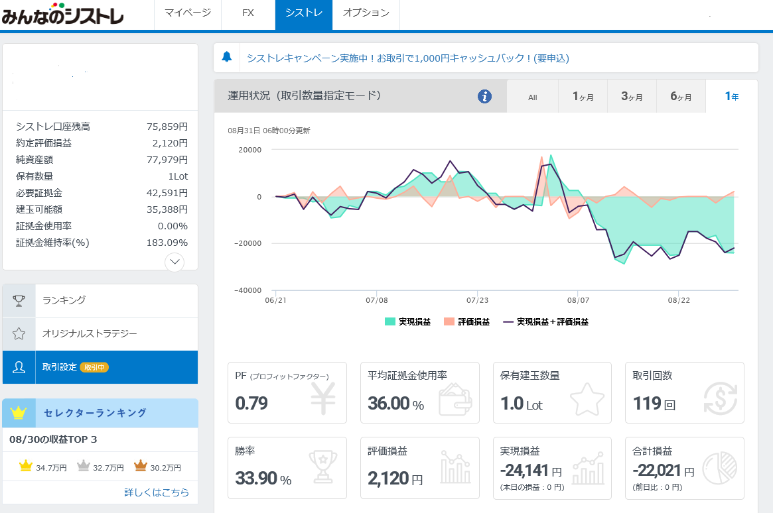Open the オプション tab
The height and width of the screenshot is (513, 773).
[366, 13]
